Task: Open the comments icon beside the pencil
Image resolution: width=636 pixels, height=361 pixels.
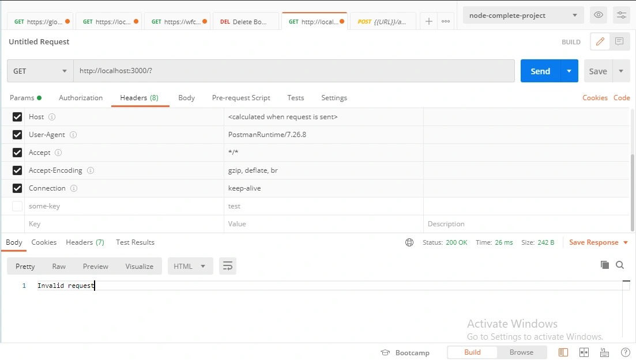Action: (619, 41)
